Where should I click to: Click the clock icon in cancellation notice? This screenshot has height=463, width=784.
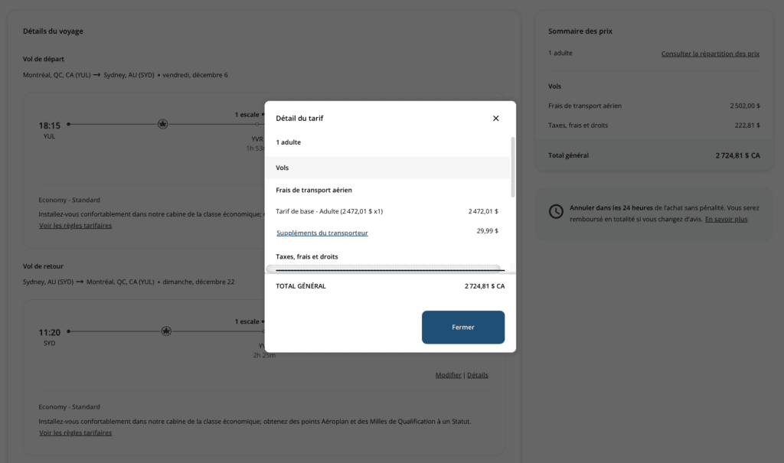[x=557, y=210]
